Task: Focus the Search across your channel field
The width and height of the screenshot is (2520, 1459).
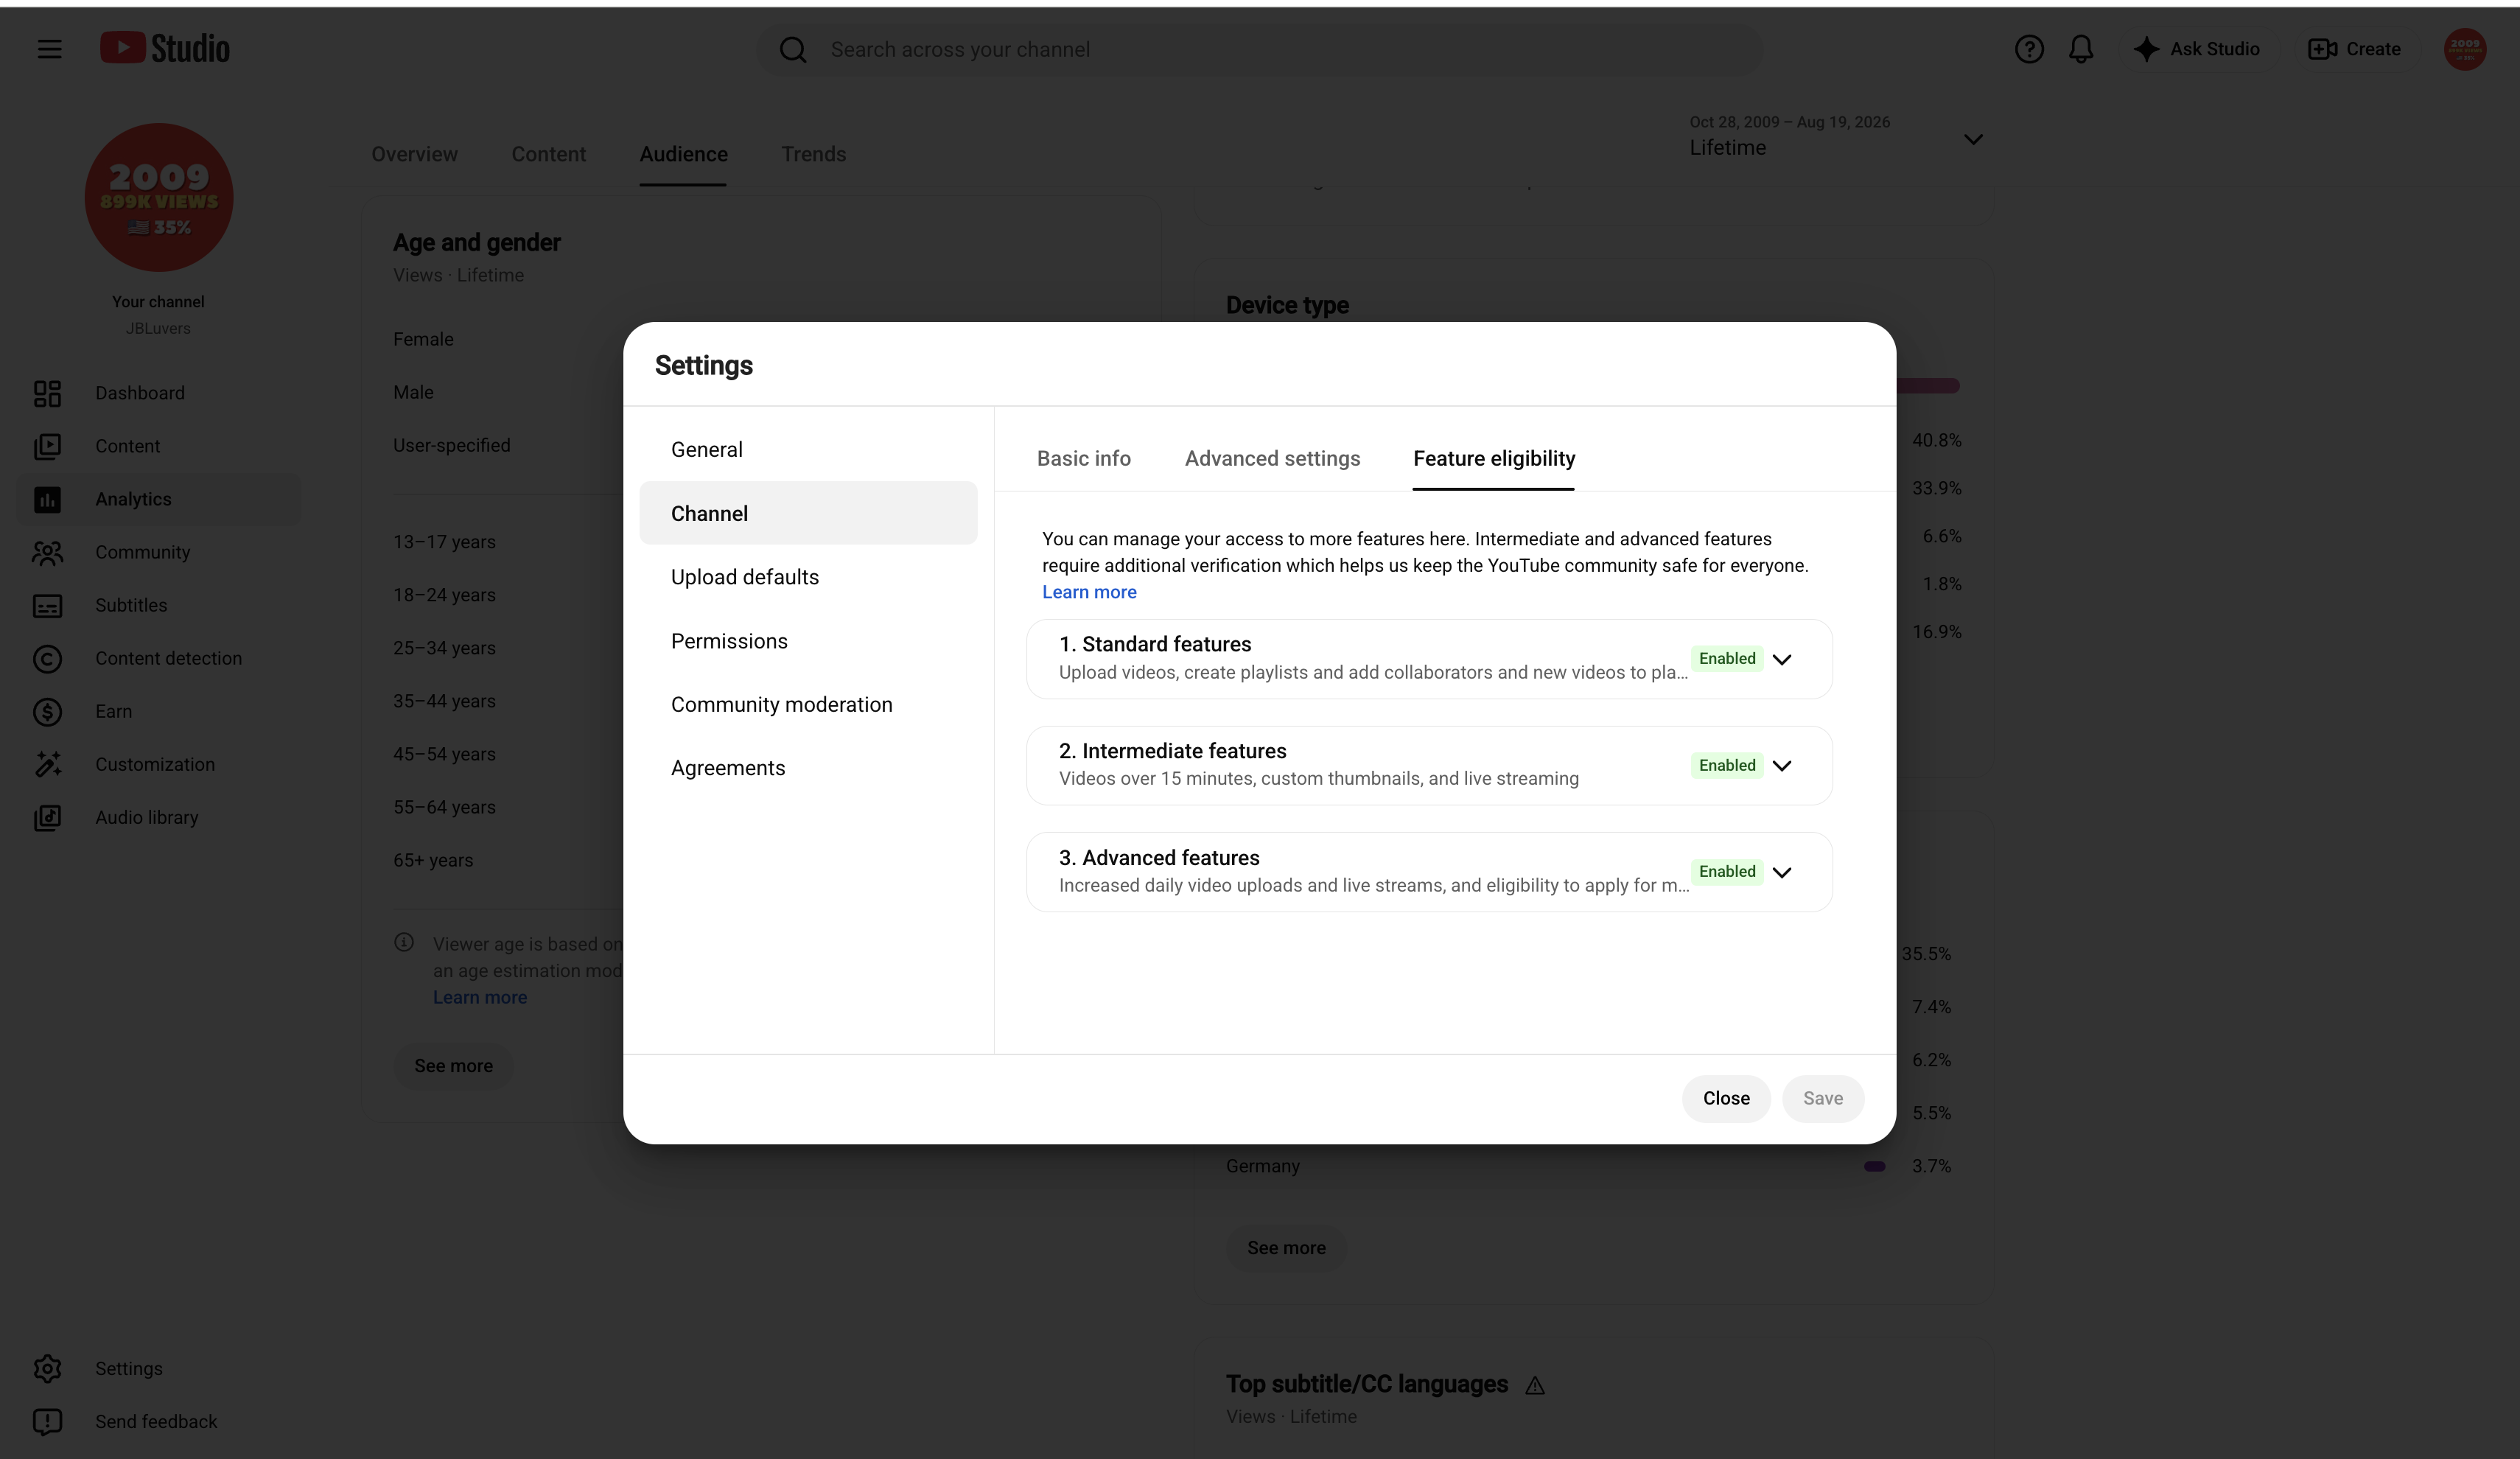Action: (1260, 50)
